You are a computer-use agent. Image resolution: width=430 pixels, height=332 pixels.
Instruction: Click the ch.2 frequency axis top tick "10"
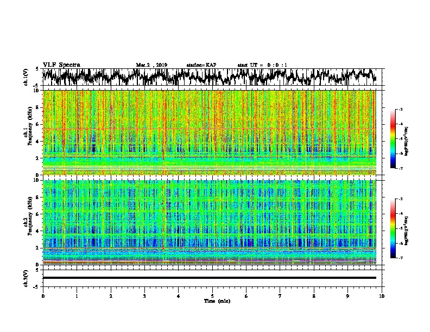[x=36, y=180]
